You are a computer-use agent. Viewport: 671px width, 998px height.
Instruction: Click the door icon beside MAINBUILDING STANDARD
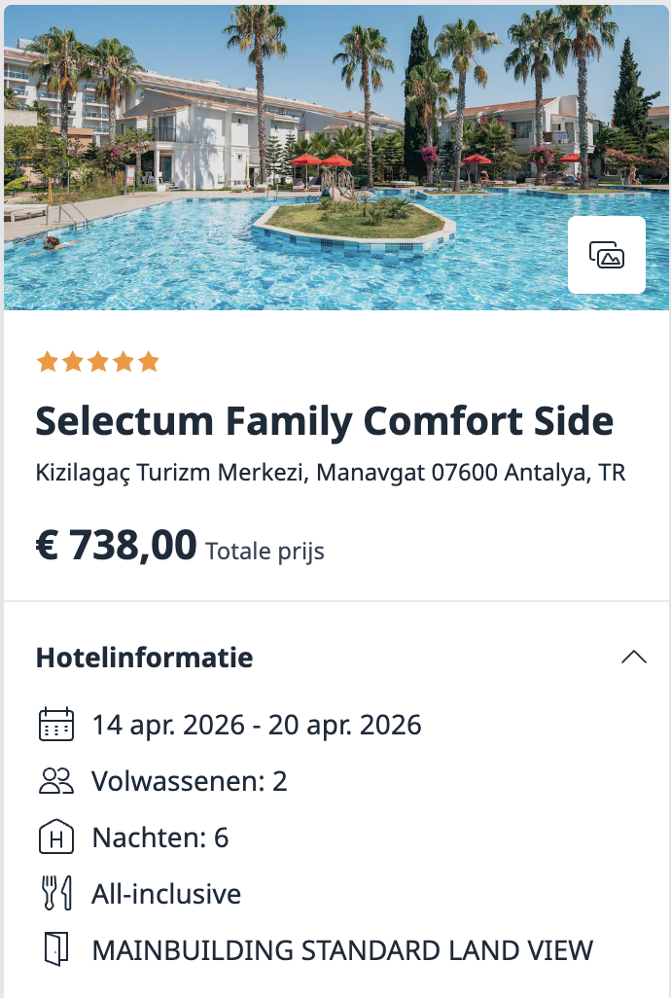[58, 949]
